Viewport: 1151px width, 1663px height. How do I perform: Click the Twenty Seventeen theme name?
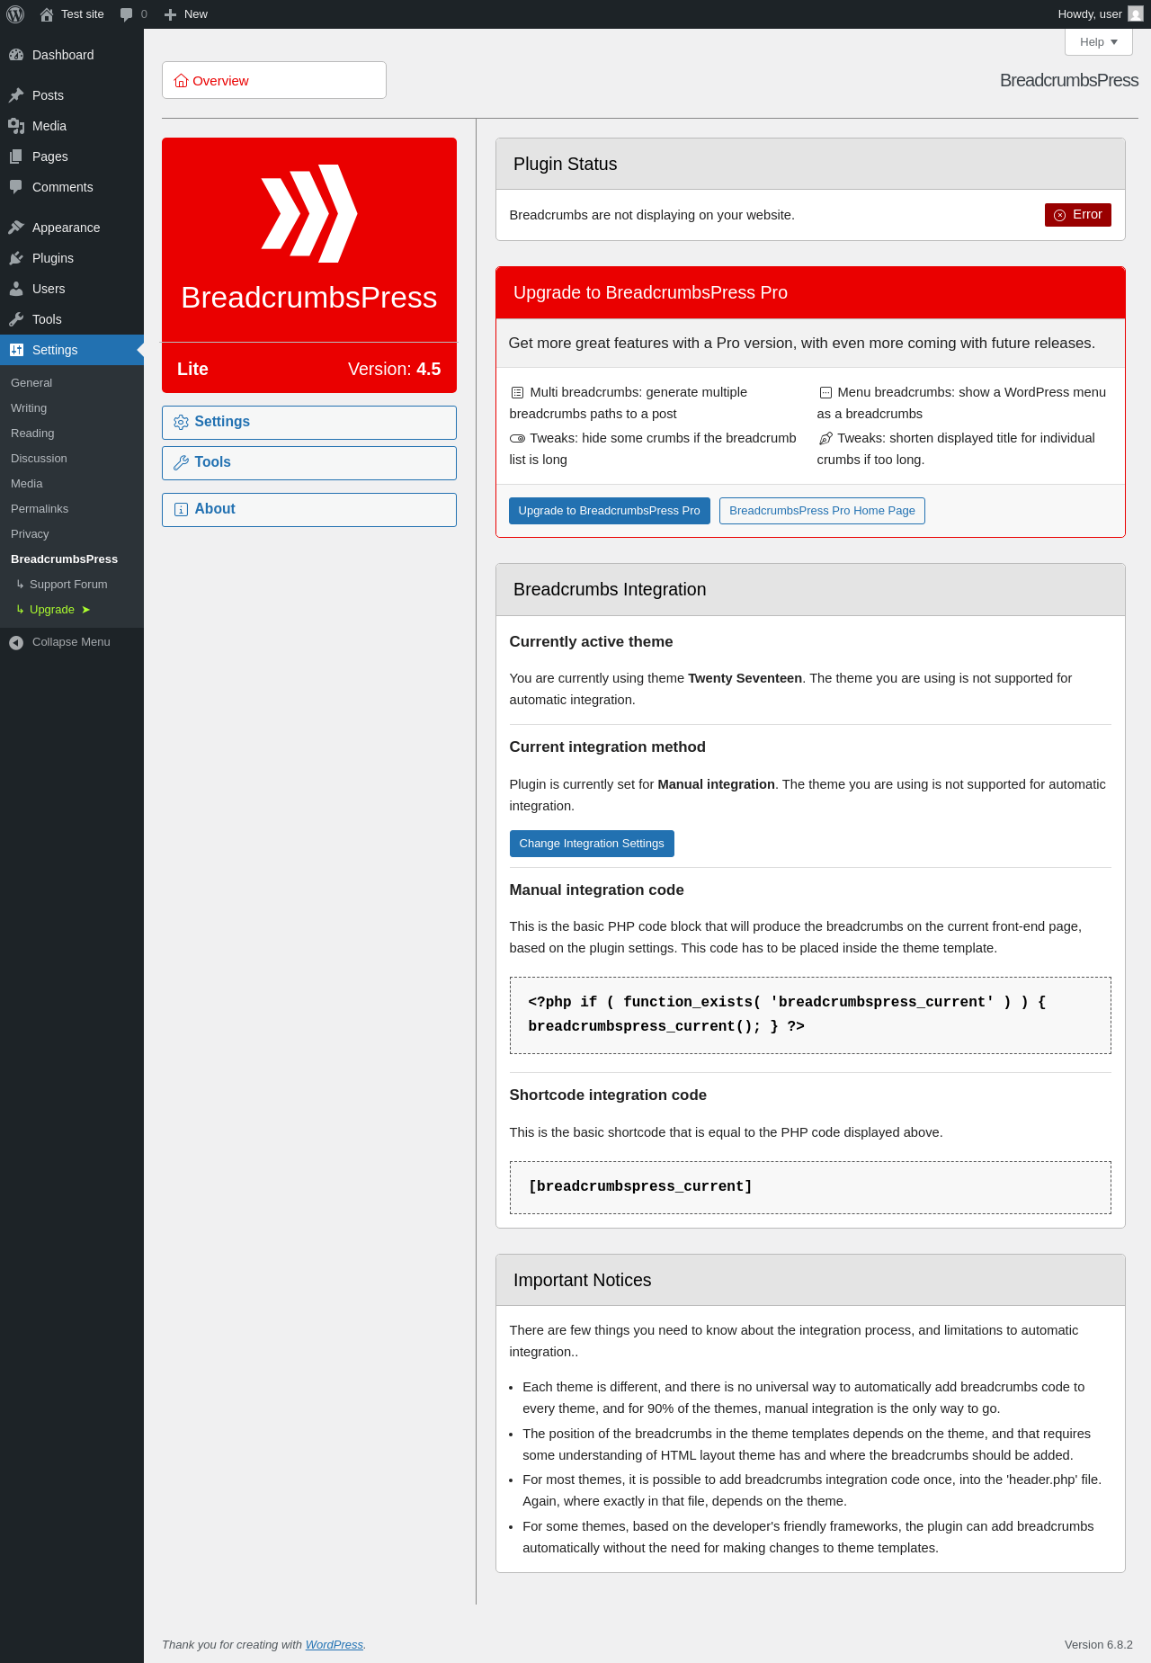(x=745, y=679)
